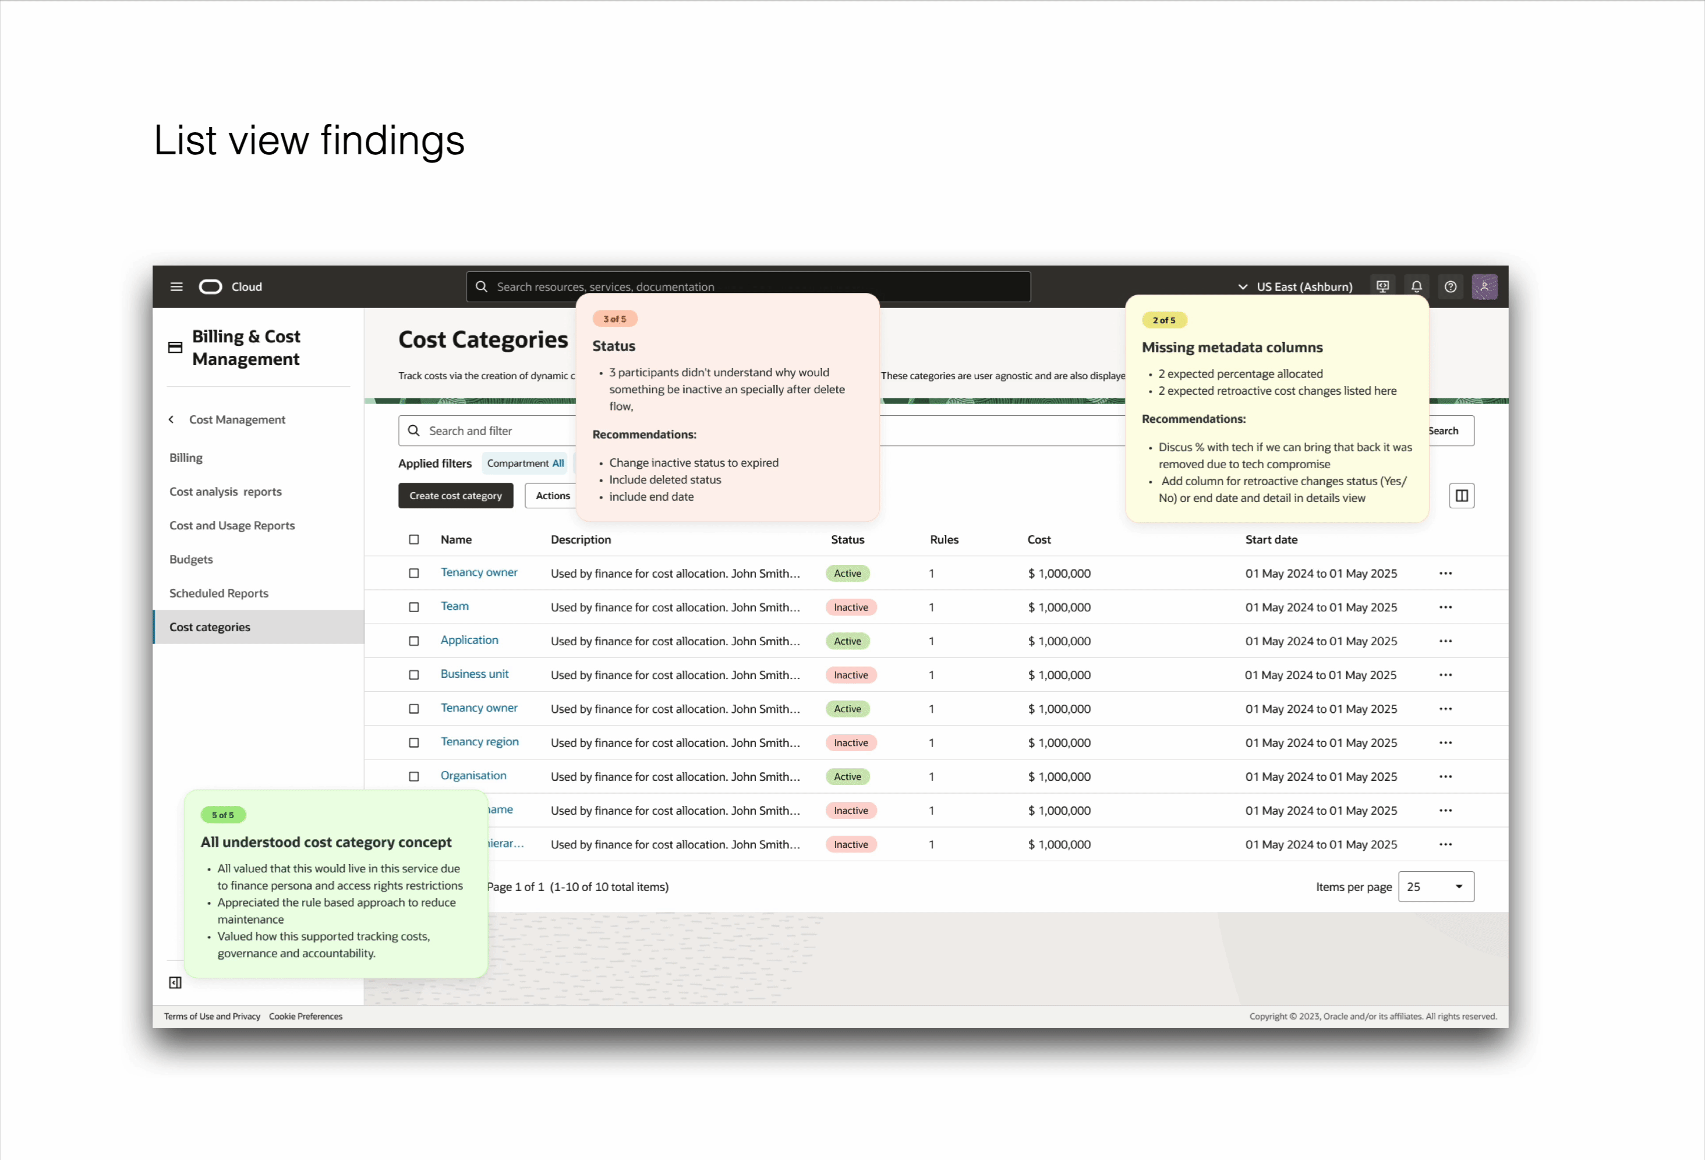Open the Items per page dropdown

point(1436,887)
